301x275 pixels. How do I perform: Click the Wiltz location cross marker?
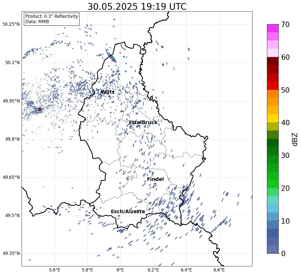(x=109, y=96)
